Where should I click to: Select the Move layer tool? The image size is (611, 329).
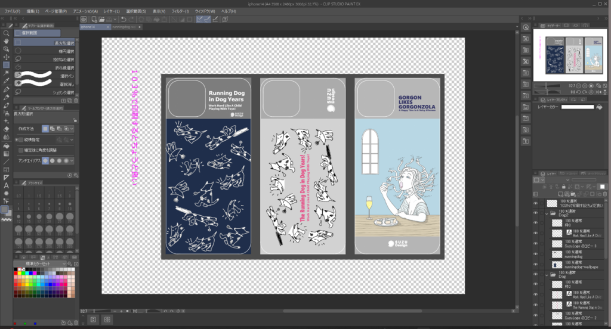pyautogui.click(x=6, y=57)
